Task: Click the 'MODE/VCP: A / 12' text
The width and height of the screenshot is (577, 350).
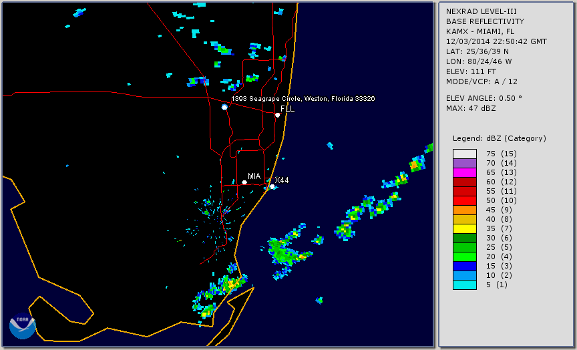Action: [482, 81]
